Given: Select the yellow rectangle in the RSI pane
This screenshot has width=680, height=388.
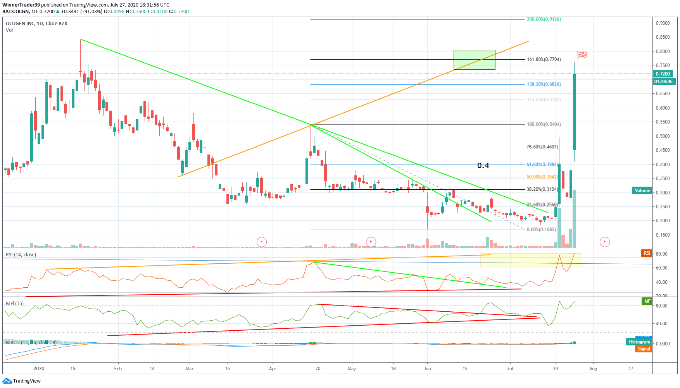Looking at the screenshot, I should click(x=531, y=261).
